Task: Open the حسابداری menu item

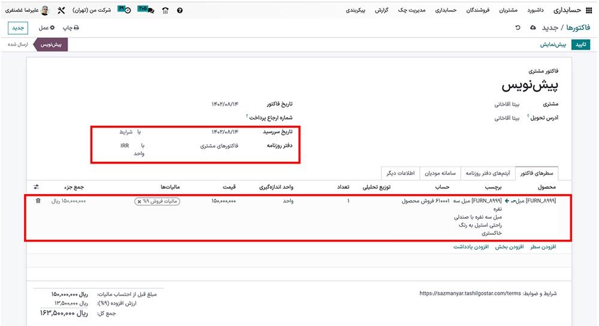Action: click(446, 10)
